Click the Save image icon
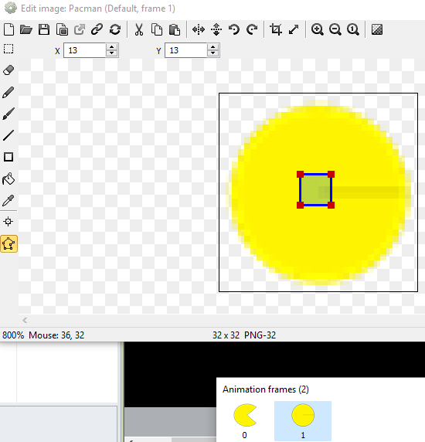 pos(44,29)
